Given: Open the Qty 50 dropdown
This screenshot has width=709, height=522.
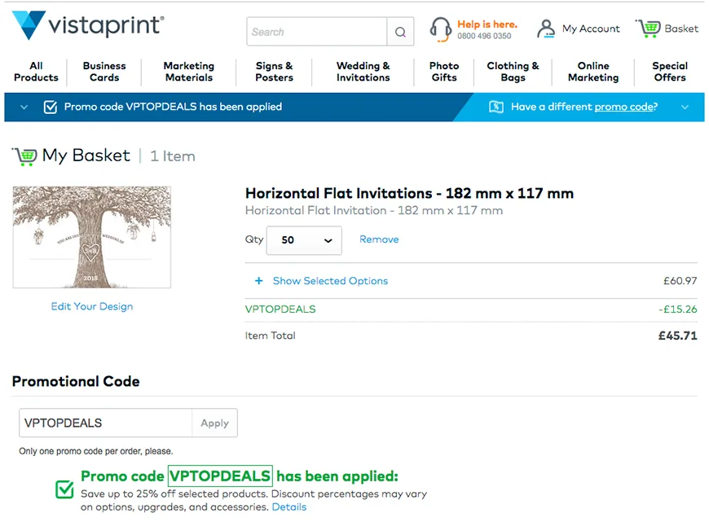Looking at the screenshot, I should click(305, 240).
